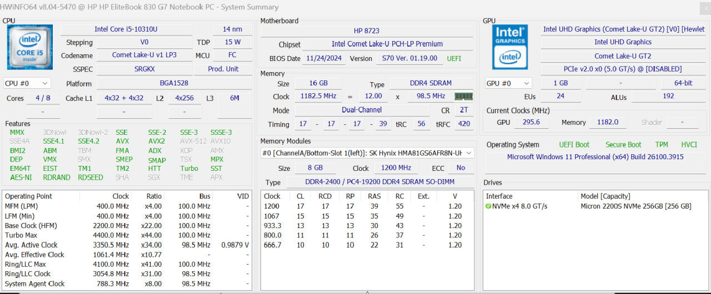The width and height of the screenshot is (711, 294).
Task: Click the TPM indicator
Action: coord(662,145)
